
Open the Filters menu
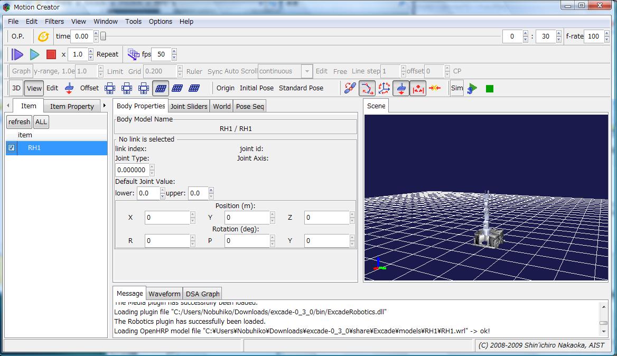[54, 22]
